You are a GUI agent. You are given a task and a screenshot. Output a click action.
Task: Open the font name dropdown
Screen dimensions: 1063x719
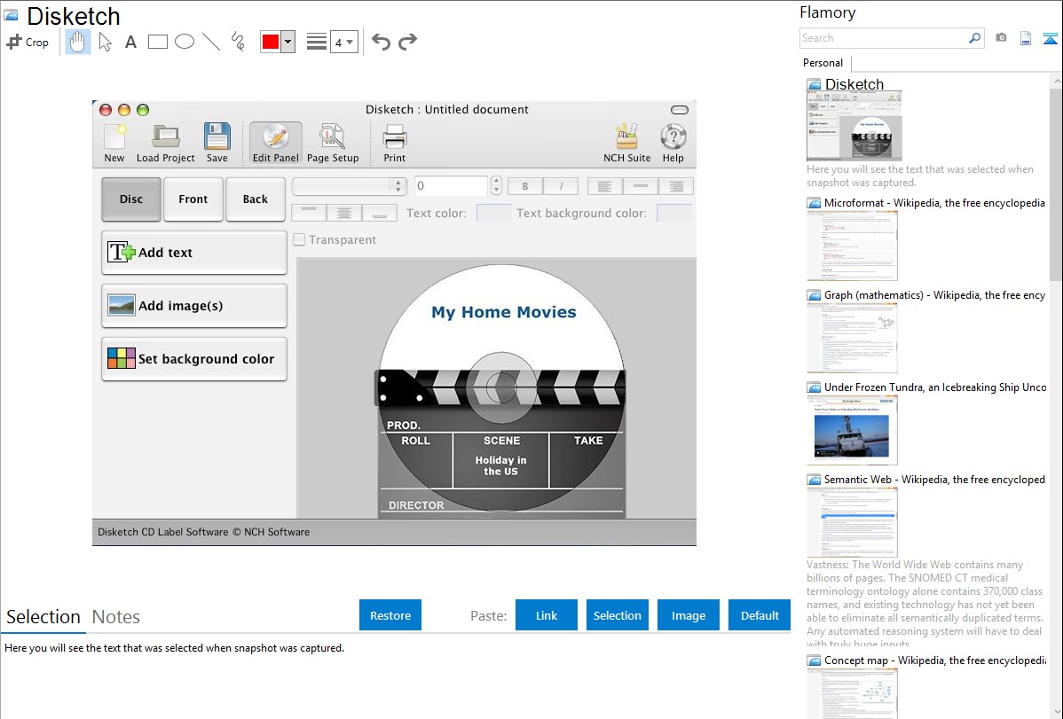point(349,186)
